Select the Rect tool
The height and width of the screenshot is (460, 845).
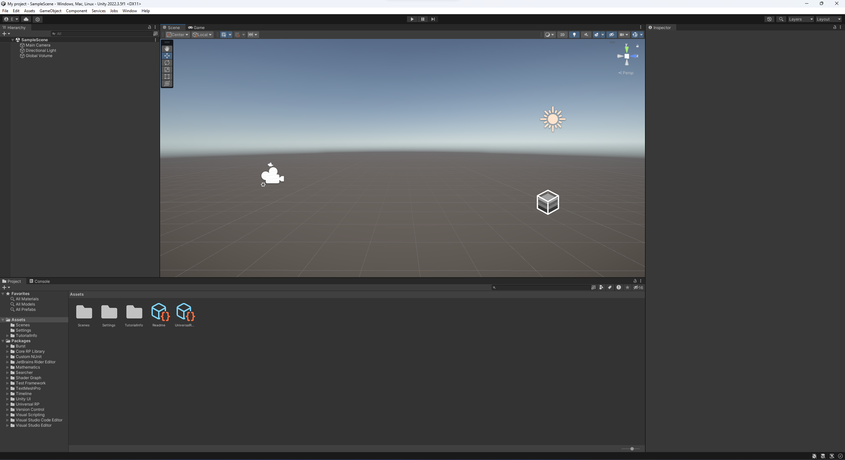[x=167, y=77]
